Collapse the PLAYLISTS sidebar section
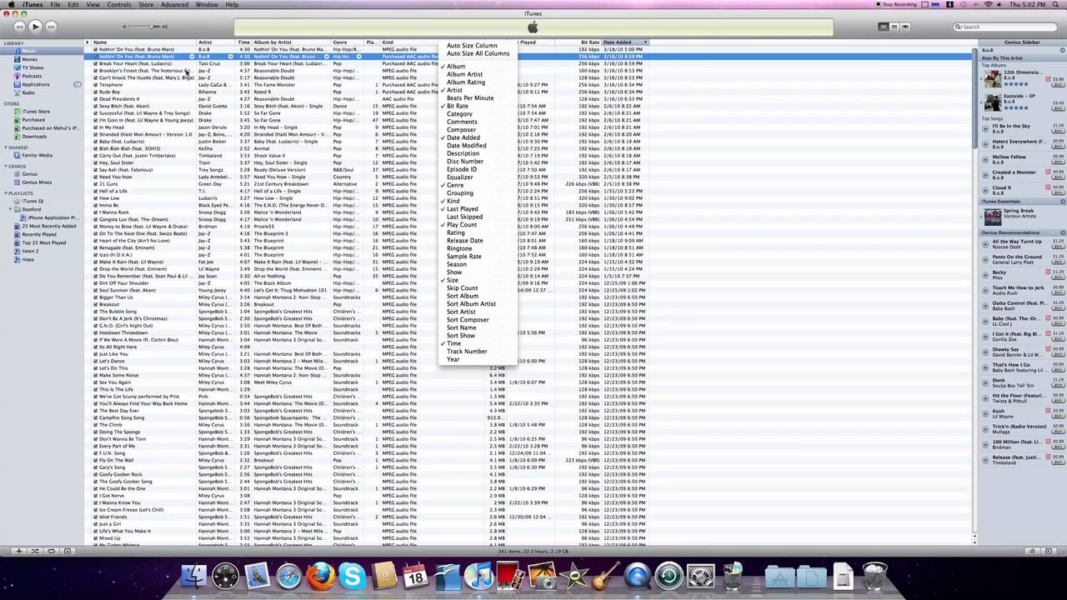This screenshot has width=1067, height=600. (x=6, y=193)
